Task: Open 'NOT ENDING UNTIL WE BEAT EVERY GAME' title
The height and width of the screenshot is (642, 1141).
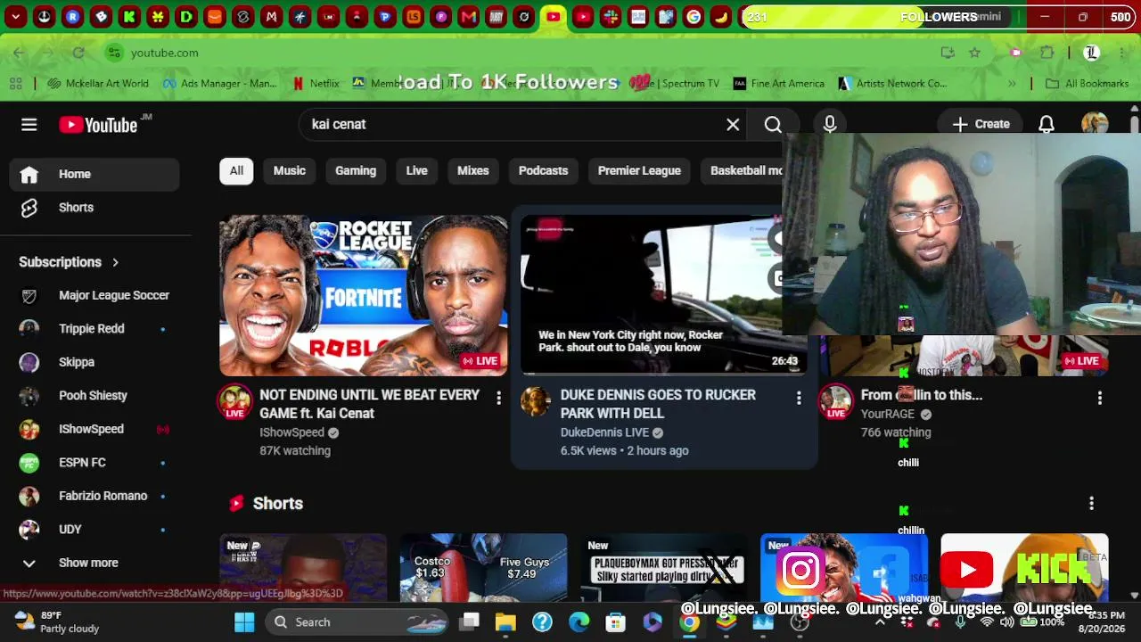Action: [370, 404]
